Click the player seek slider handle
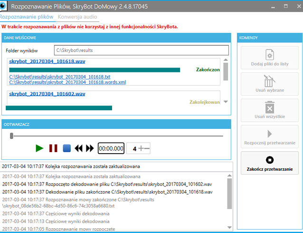 (11, 136)
